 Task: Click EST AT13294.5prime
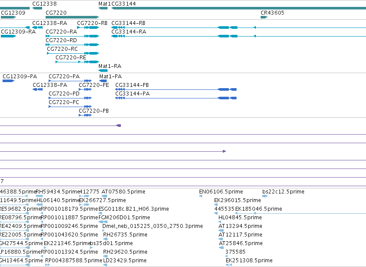pos(240,226)
